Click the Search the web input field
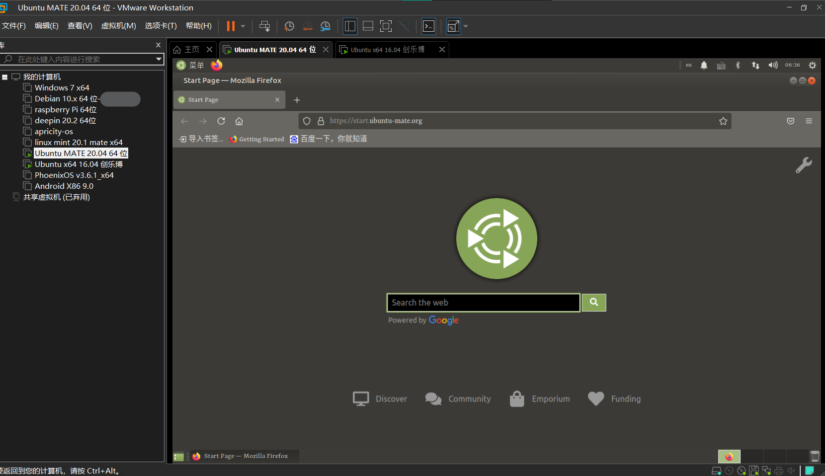Image resolution: width=825 pixels, height=476 pixels. [483, 303]
